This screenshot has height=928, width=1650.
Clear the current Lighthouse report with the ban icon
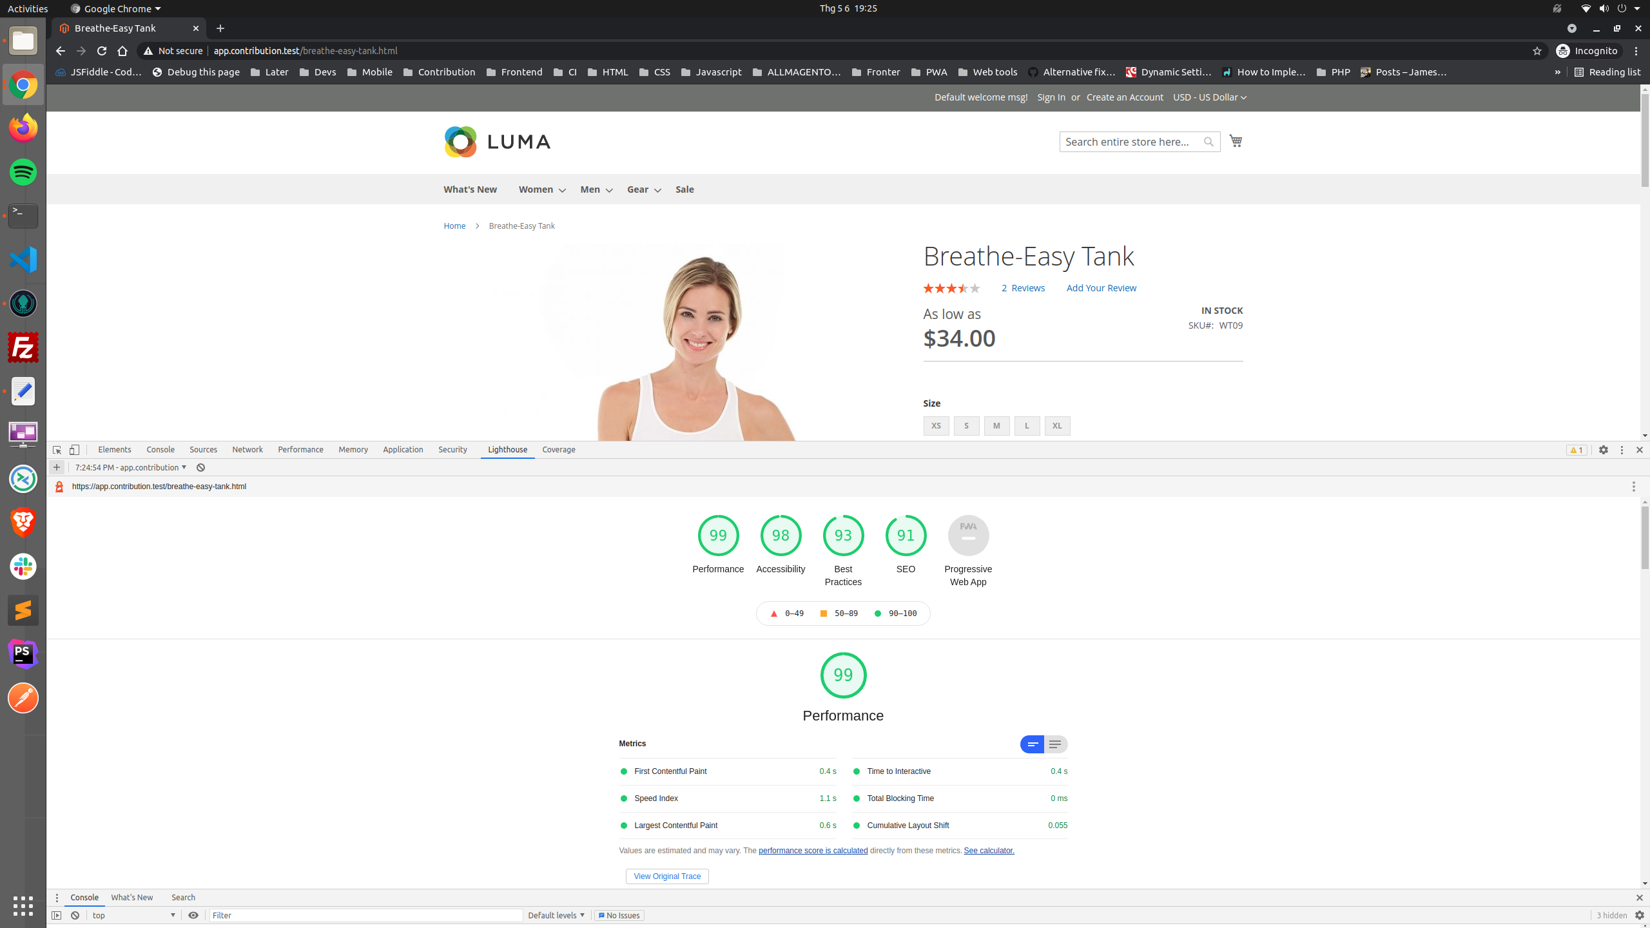click(200, 467)
